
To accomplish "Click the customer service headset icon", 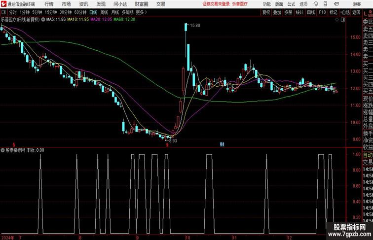I will pos(316,4).
